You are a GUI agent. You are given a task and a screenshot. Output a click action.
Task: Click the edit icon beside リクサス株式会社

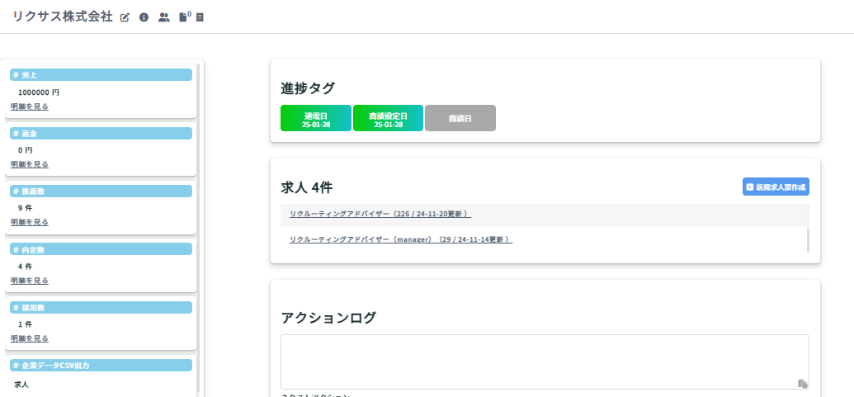click(x=125, y=17)
